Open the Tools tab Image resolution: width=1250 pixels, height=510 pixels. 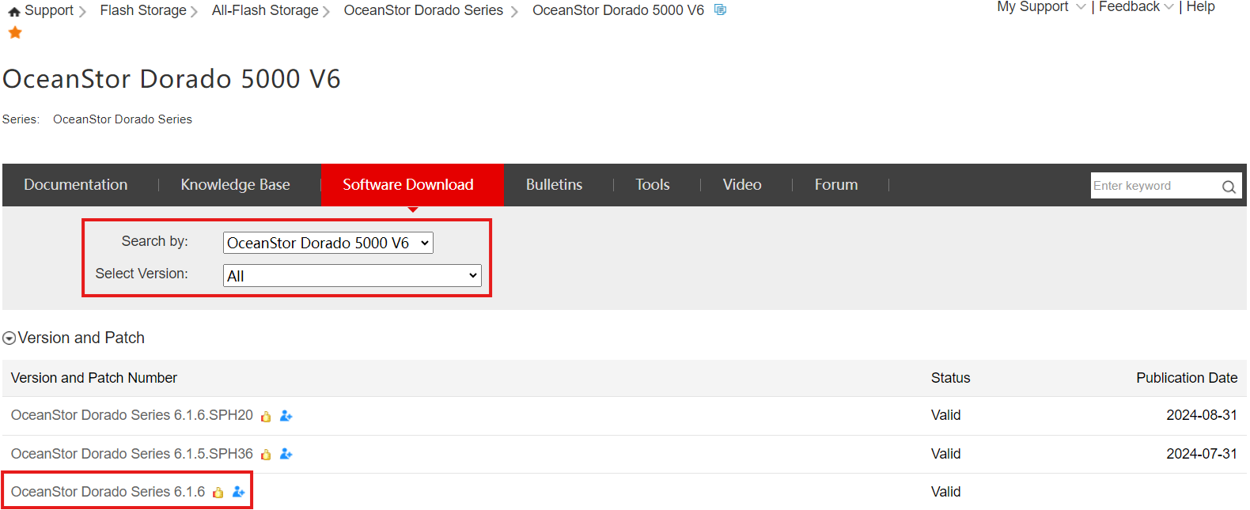pos(653,184)
